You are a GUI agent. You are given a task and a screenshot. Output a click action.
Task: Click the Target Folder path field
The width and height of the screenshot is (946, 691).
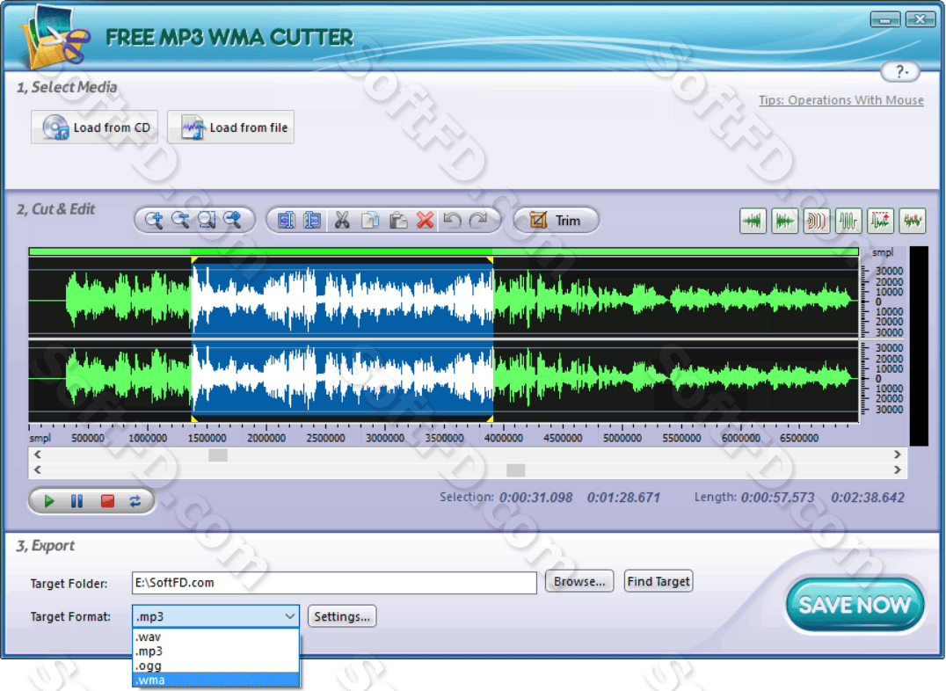coord(334,583)
